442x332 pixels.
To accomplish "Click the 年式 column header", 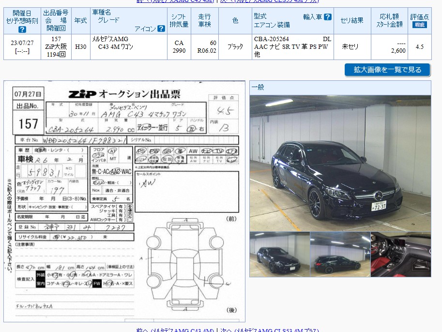I will [81, 21].
